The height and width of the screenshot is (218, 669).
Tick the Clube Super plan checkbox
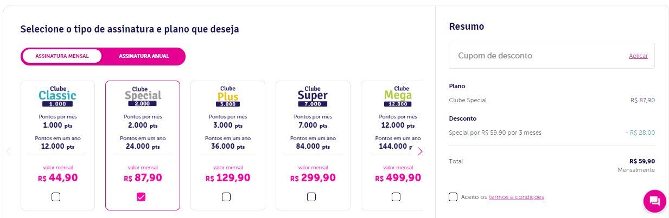311,197
